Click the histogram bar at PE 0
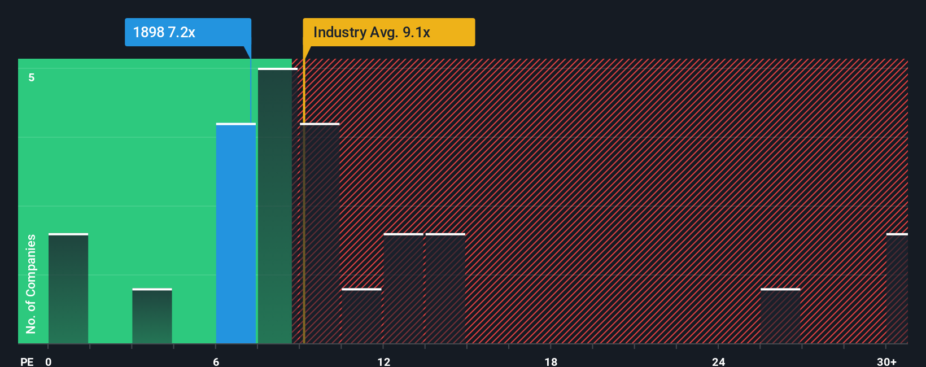This screenshot has height=367, width=926. click(68, 289)
